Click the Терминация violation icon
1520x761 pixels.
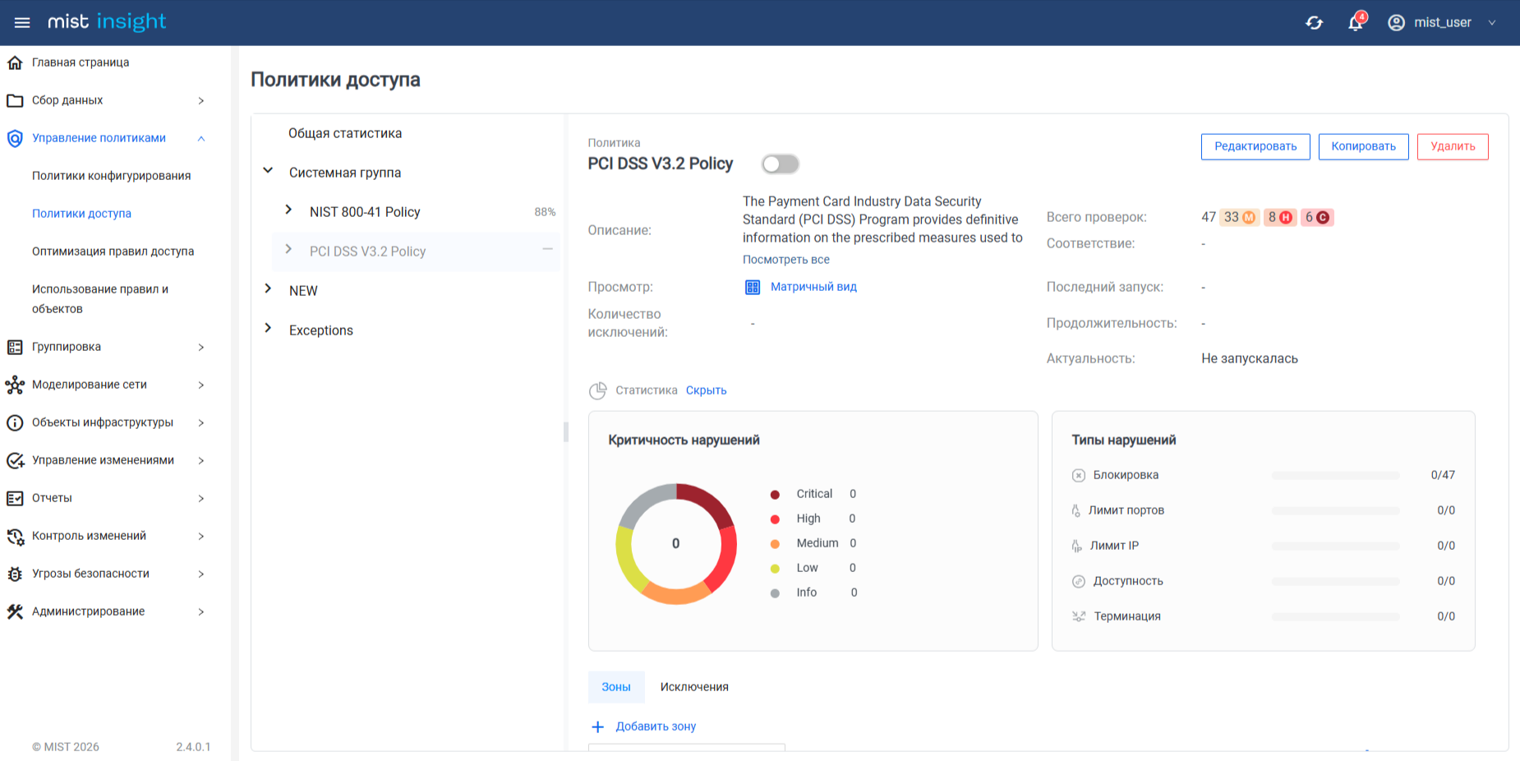[x=1079, y=616]
